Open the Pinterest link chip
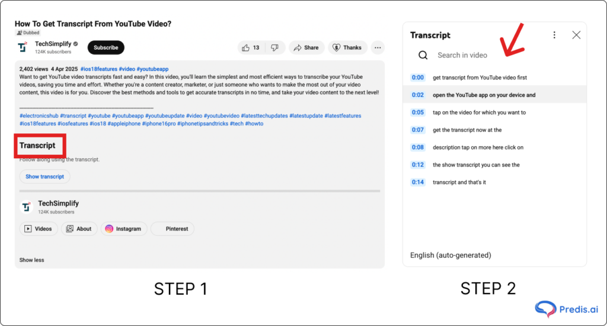The image size is (607, 326). point(172,229)
